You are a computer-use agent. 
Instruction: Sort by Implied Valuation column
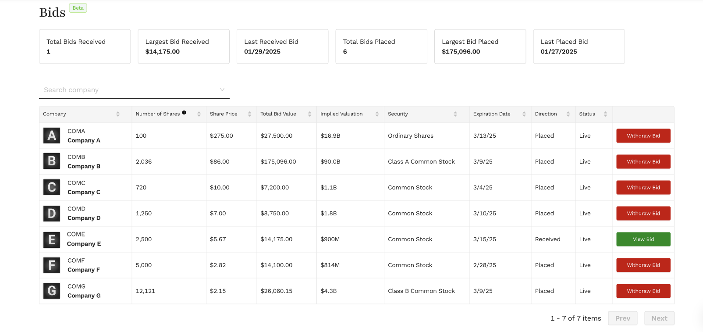[x=377, y=114]
